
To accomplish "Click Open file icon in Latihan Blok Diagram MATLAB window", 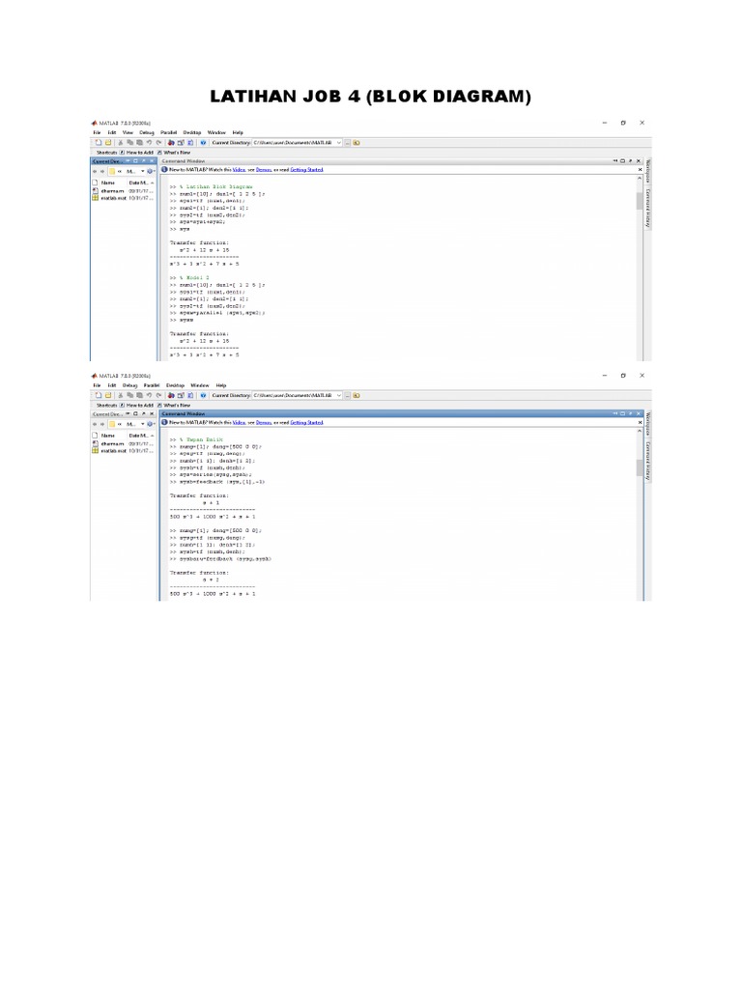I will (108, 143).
